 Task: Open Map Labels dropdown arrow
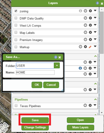(95, 32)
